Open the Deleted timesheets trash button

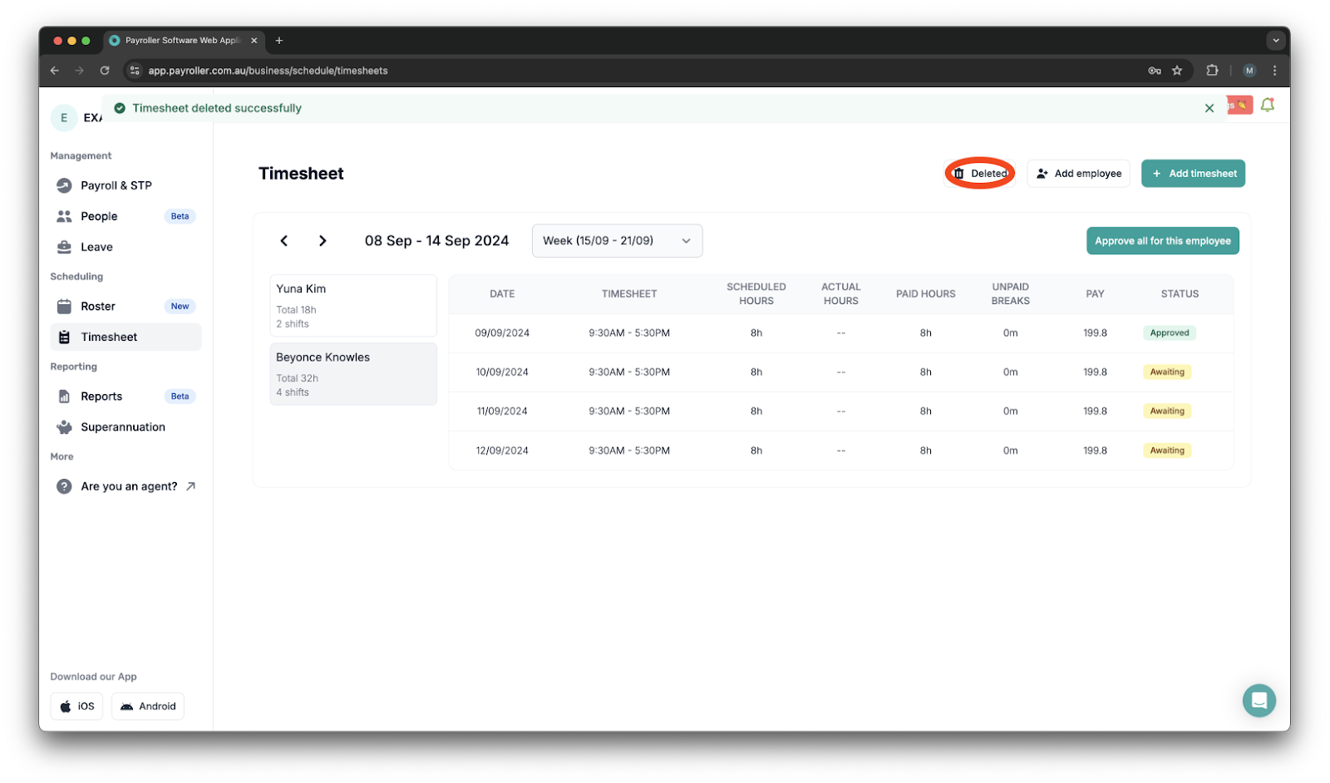coord(980,174)
